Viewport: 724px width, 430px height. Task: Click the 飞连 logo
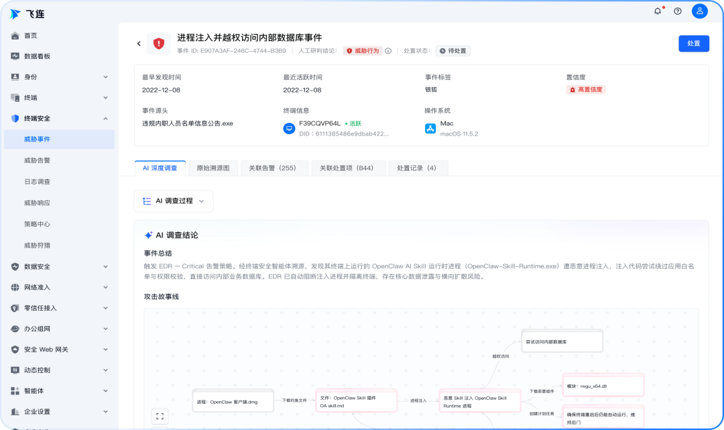point(27,14)
